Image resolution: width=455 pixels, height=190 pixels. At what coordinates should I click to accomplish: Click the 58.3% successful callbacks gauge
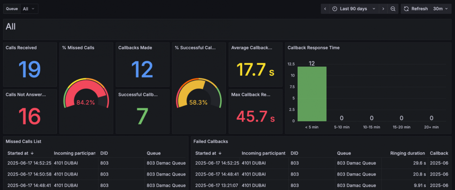(199, 94)
